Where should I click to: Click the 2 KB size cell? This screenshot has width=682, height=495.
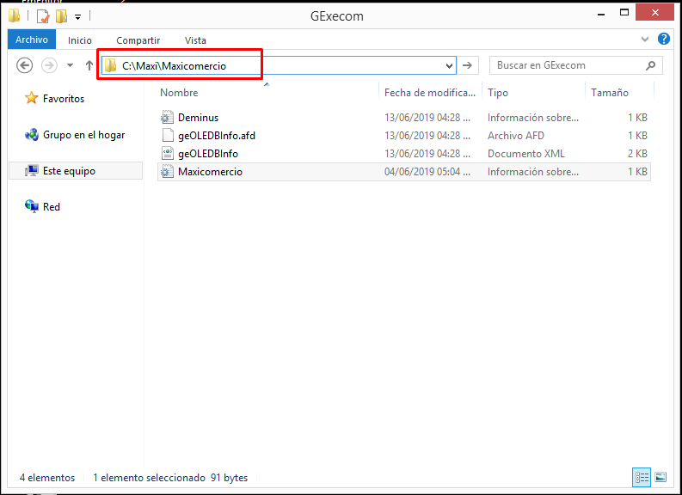click(x=637, y=154)
